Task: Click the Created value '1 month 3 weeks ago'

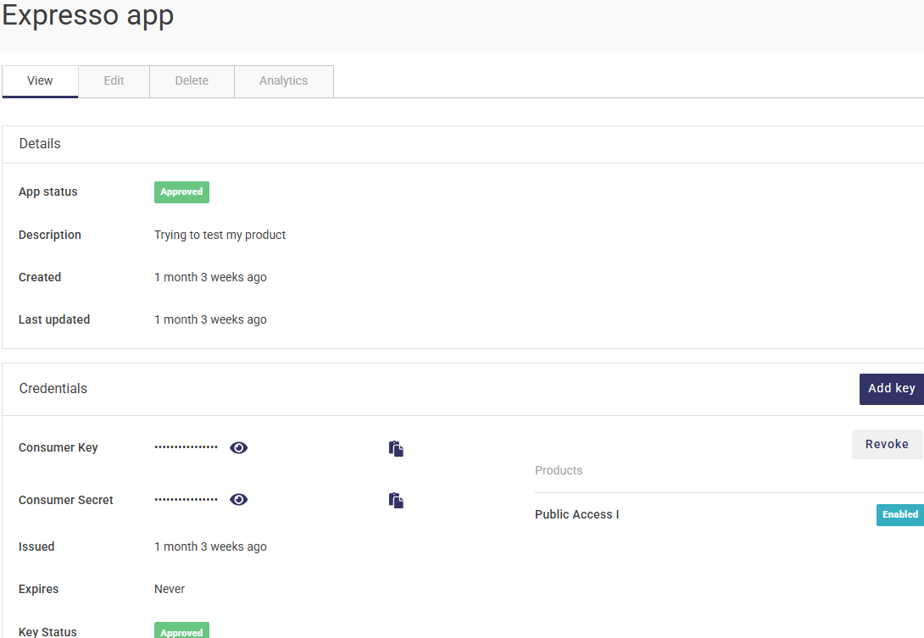Action: tap(210, 277)
